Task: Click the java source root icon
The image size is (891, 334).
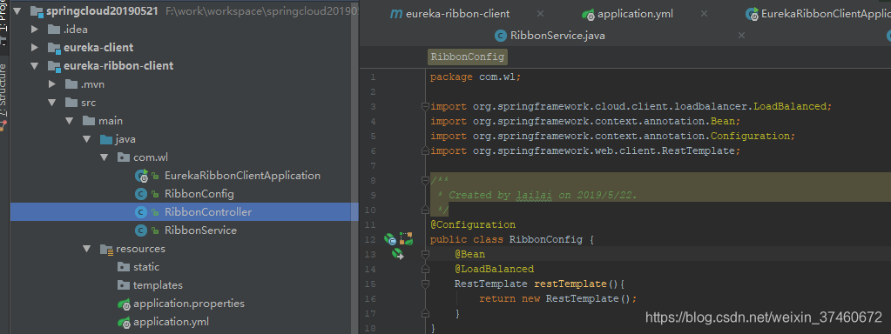Action: coord(105,139)
